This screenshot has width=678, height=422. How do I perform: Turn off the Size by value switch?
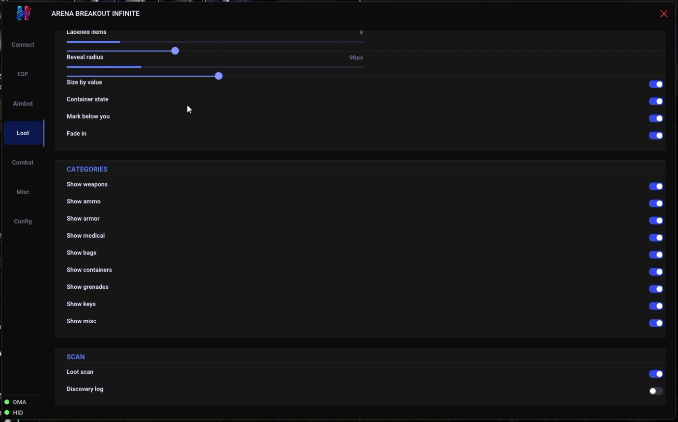[x=656, y=84]
